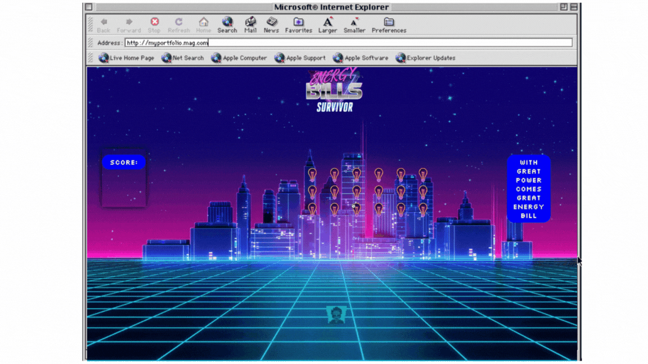648x364 pixels.
Task: Click the Back toolbar button
Action: [x=103, y=25]
